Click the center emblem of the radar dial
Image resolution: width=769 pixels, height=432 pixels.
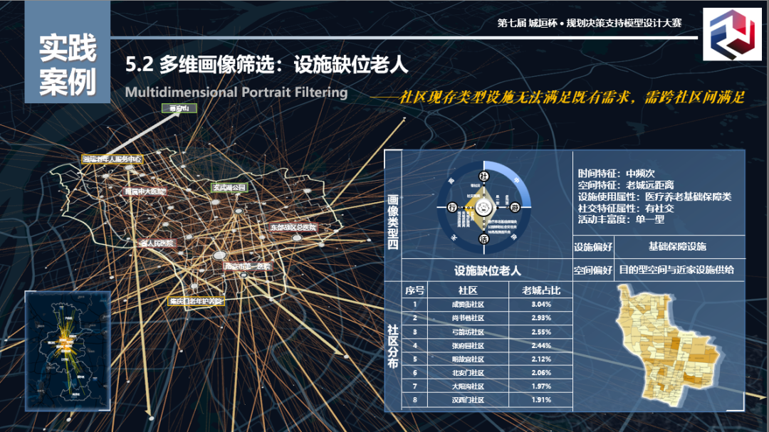[x=484, y=208]
